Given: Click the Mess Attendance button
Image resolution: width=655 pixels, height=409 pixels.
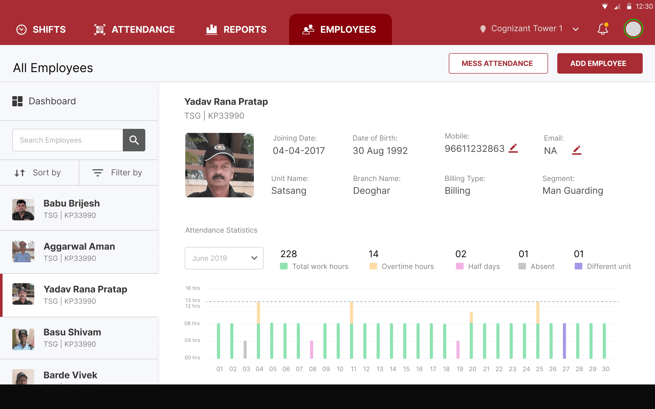Looking at the screenshot, I should click(x=498, y=63).
